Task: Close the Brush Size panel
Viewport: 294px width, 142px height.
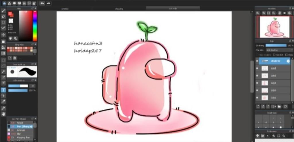Action: (293, 113)
